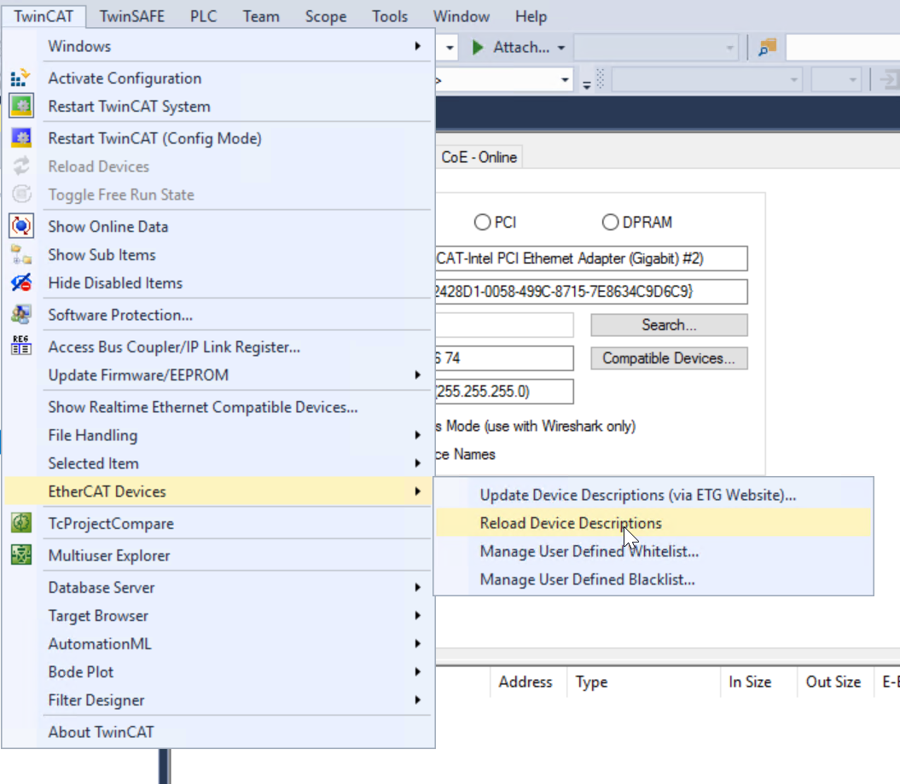
Task: Click the TcProjectCompare icon
Action: point(21,523)
